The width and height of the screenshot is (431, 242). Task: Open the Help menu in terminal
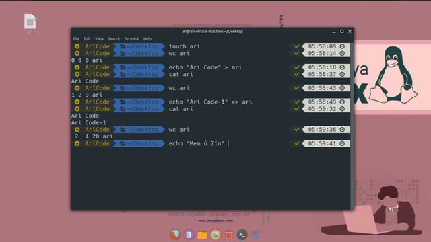click(147, 39)
